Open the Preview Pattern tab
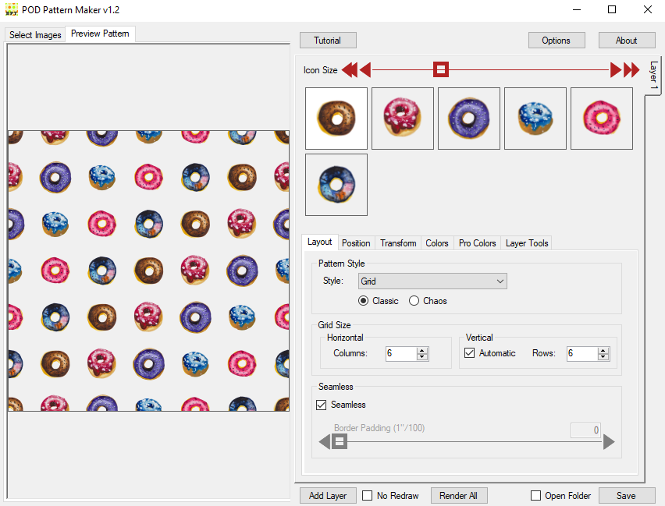Screen dimensions: 665x506 (x=100, y=34)
